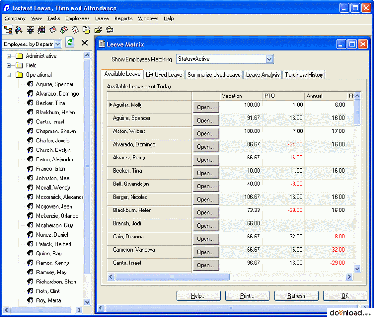The width and height of the screenshot is (374, 317).
Task: Click the toolbar icon of person with horizontal bars
Action: (30, 30)
